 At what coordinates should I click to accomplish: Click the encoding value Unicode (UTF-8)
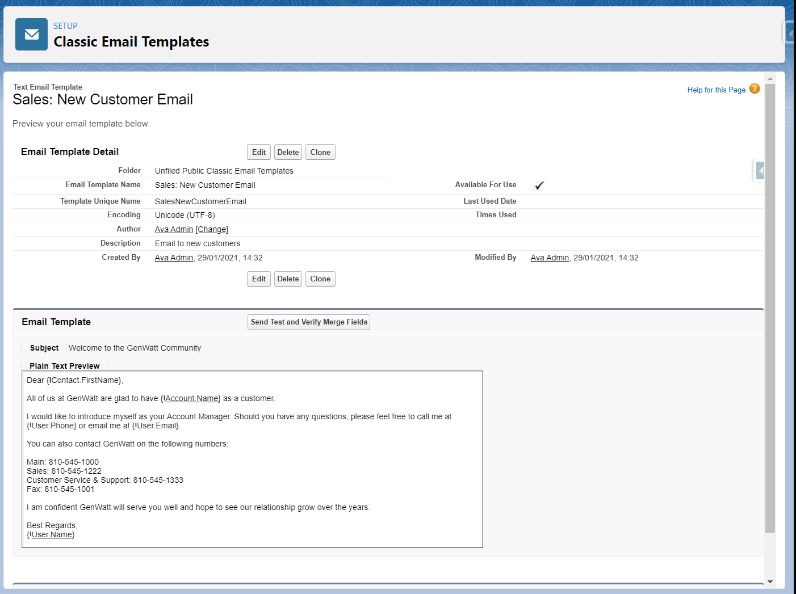click(x=185, y=215)
